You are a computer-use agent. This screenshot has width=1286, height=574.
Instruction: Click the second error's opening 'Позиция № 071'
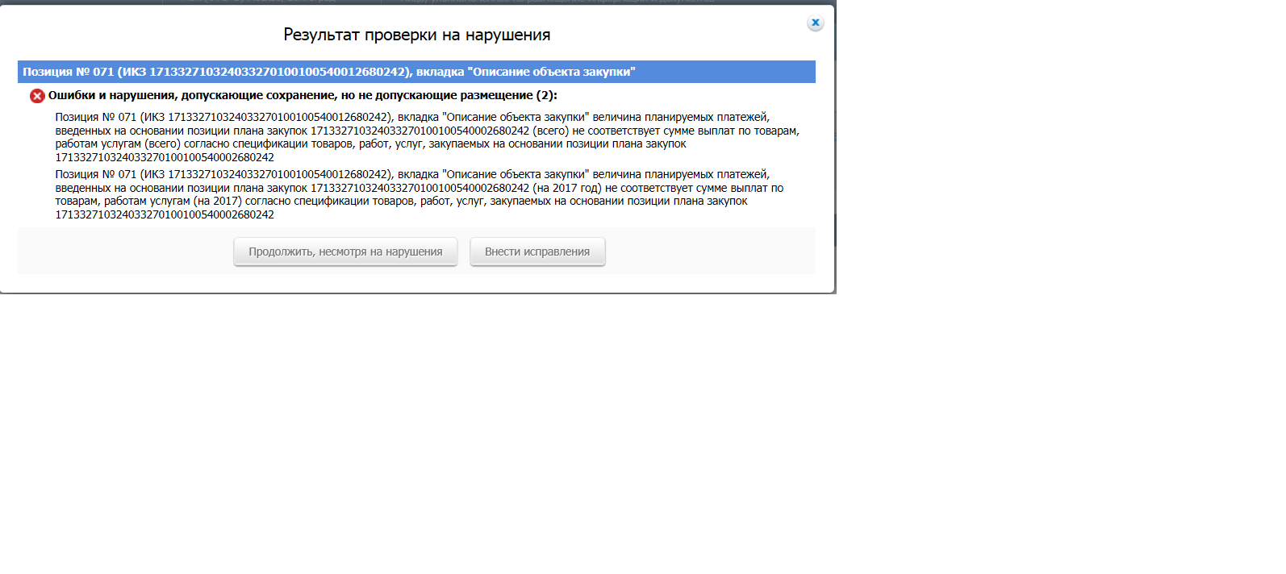(x=95, y=174)
